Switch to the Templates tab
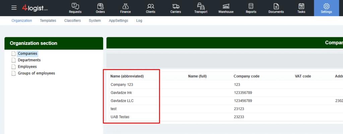 [x=48, y=20]
